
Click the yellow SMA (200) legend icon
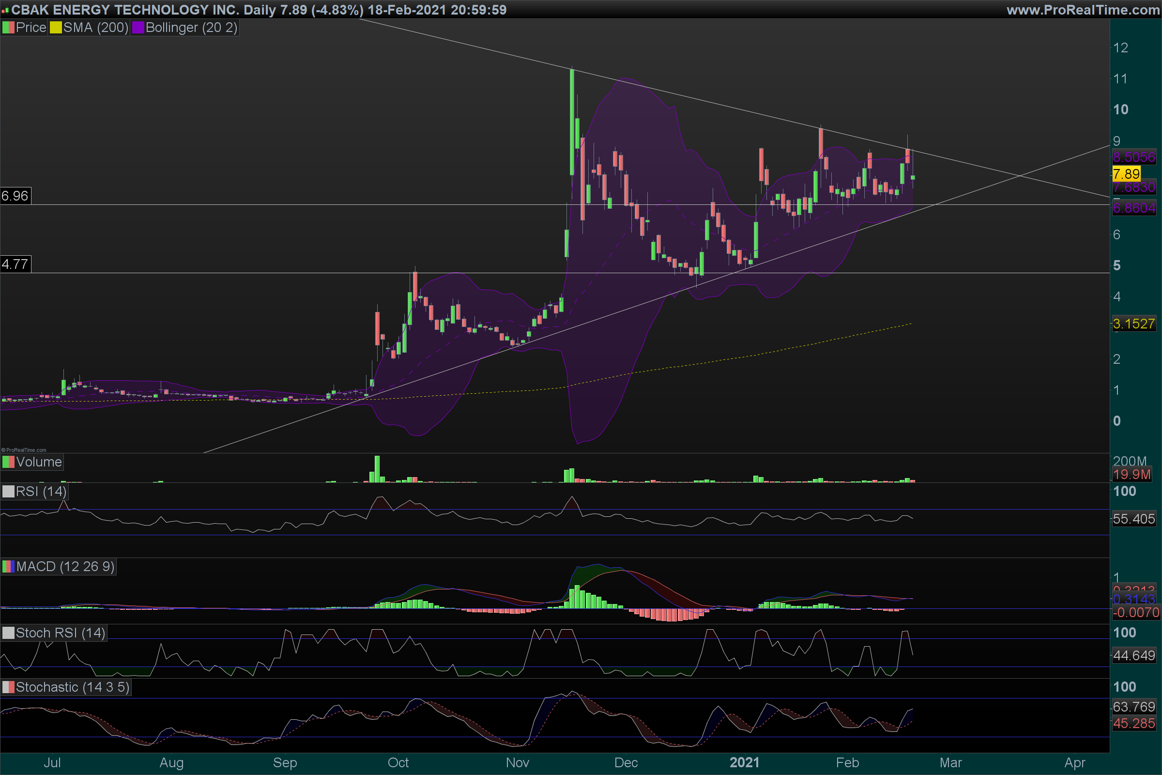(55, 28)
